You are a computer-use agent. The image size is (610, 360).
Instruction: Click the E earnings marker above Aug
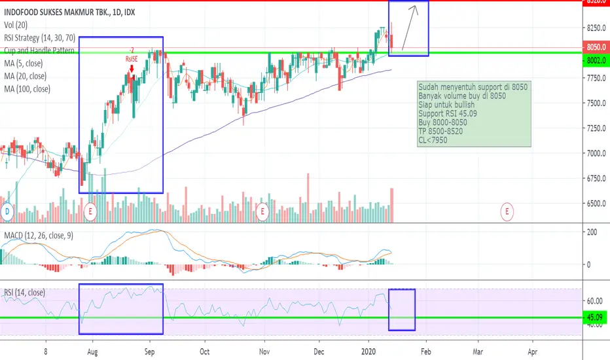point(90,211)
